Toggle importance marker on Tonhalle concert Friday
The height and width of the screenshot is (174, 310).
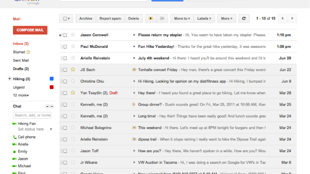click(x=134, y=70)
